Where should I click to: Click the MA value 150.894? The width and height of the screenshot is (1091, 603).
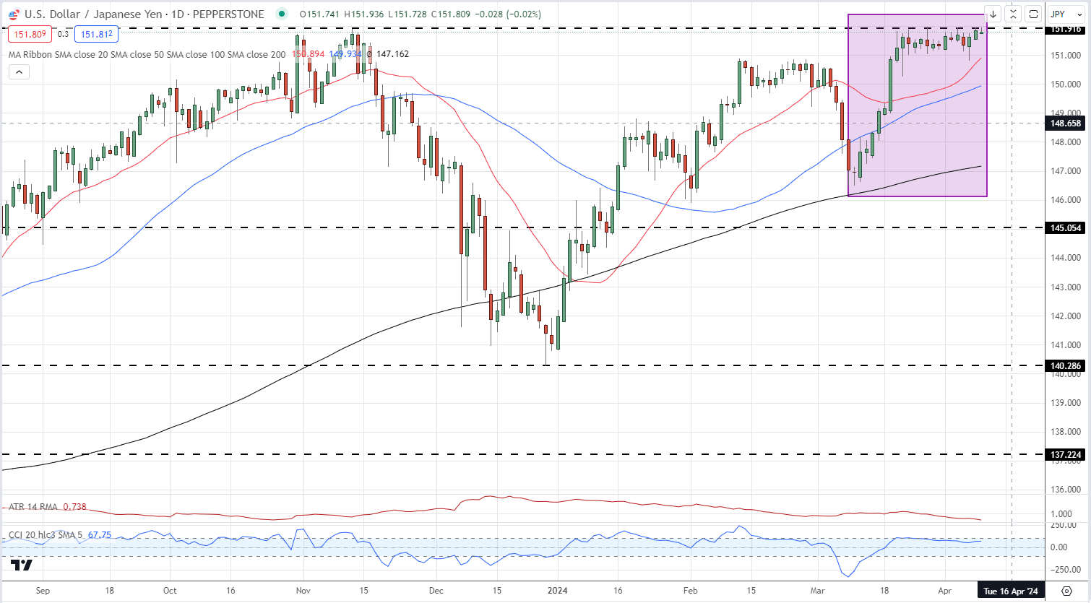tap(309, 54)
